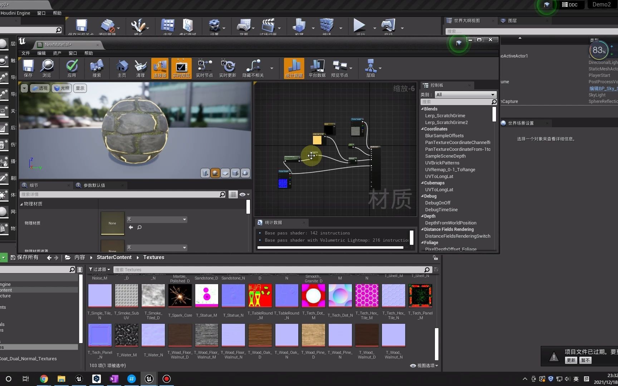Image resolution: width=618 pixels, height=386 pixels.
Task: Select the T_Wood_Oak_D texture thumbnail
Action: pyautogui.click(x=260, y=335)
